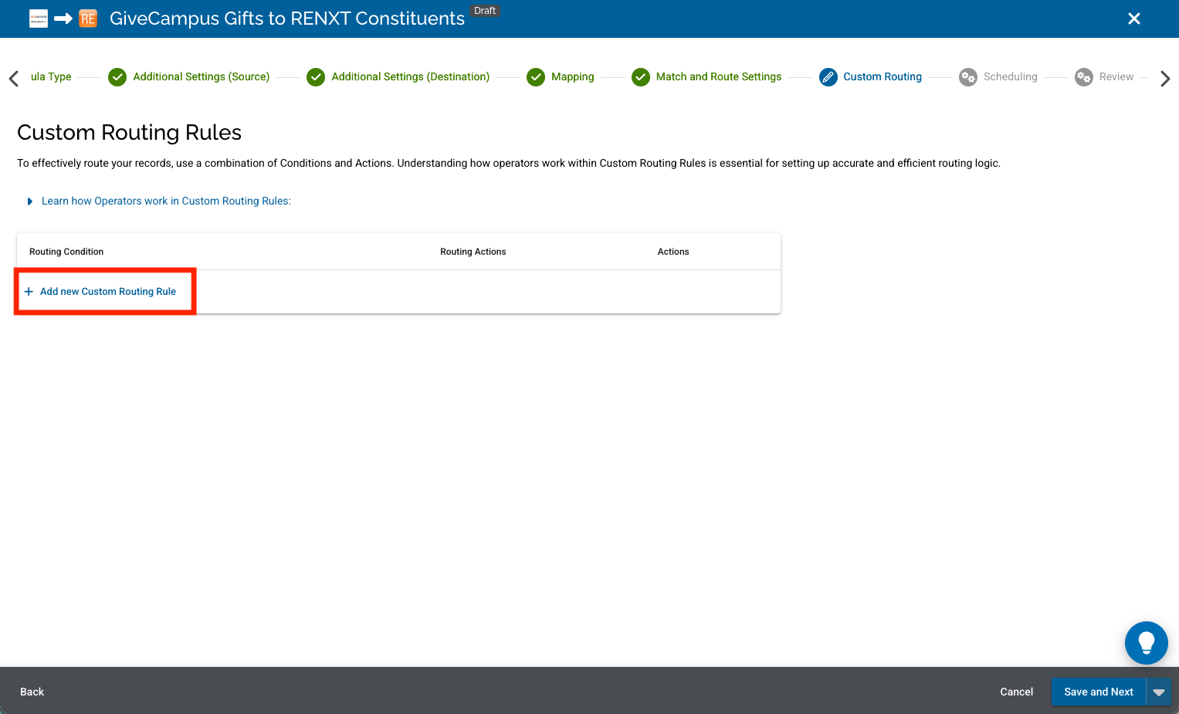Click the Custom Routing Rules heading
Image resolution: width=1179 pixels, height=714 pixels.
pyautogui.click(x=129, y=133)
